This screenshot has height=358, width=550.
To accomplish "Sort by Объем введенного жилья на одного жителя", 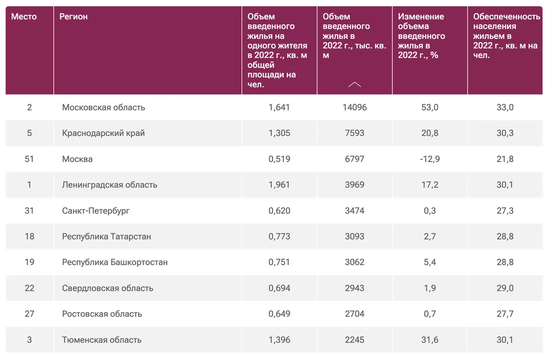I will pos(279,50).
